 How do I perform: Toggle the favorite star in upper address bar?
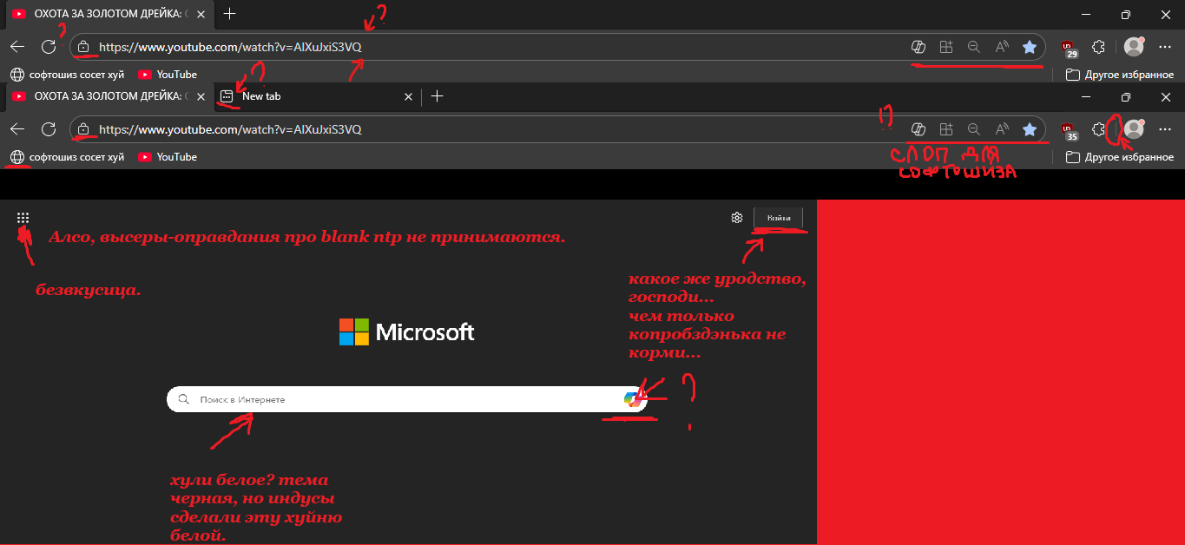pyautogui.click(x=1030, y=47)
